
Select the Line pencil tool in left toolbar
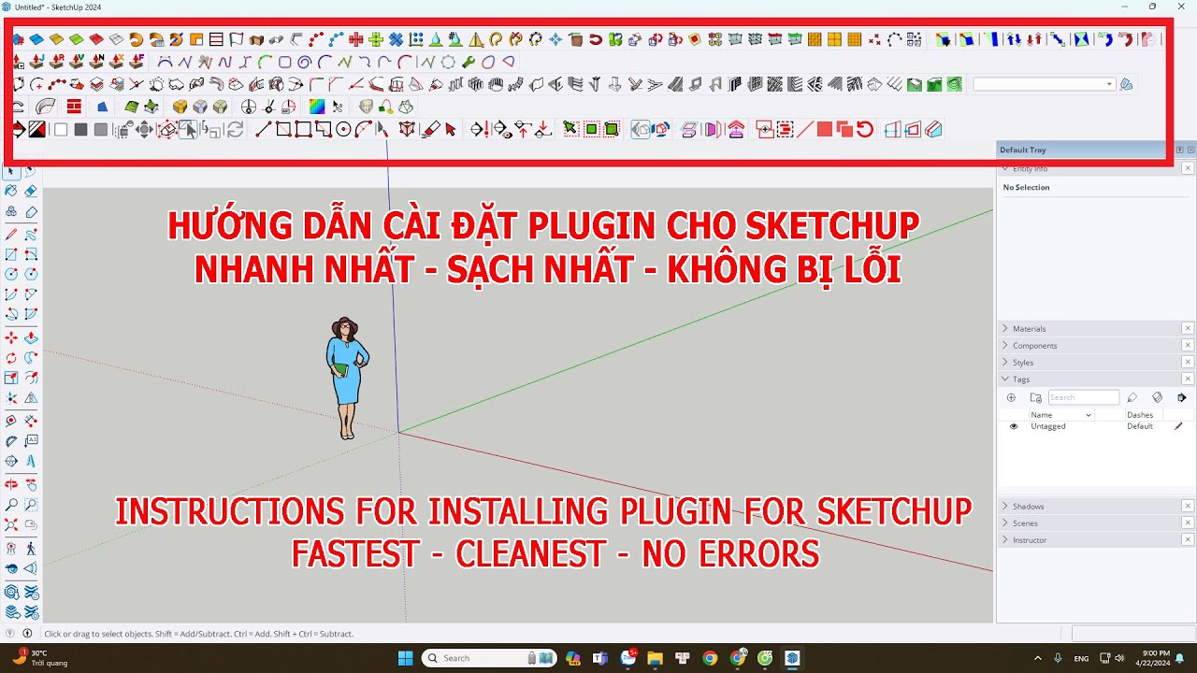(x=11, y=234)
